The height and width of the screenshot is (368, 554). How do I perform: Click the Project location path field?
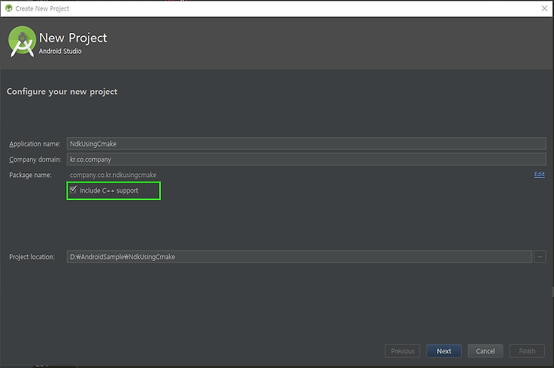(299, 256)
